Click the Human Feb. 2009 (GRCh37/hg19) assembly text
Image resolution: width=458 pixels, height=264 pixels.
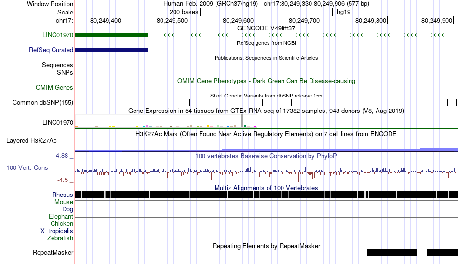211,4
